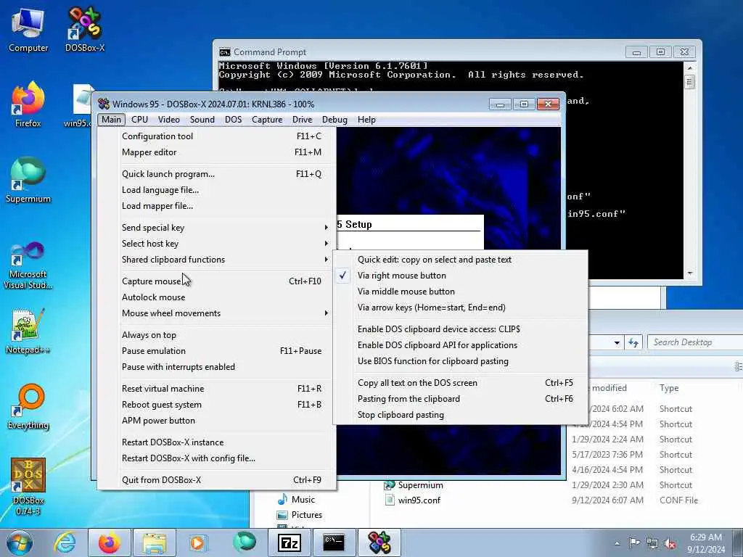Switch to Command Prompt taskbar button
This screenshot has width=743, height=557.
tap(334, 542)
